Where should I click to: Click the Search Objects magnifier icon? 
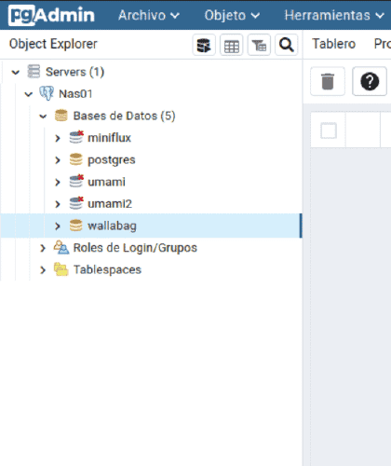click(287, 45)
